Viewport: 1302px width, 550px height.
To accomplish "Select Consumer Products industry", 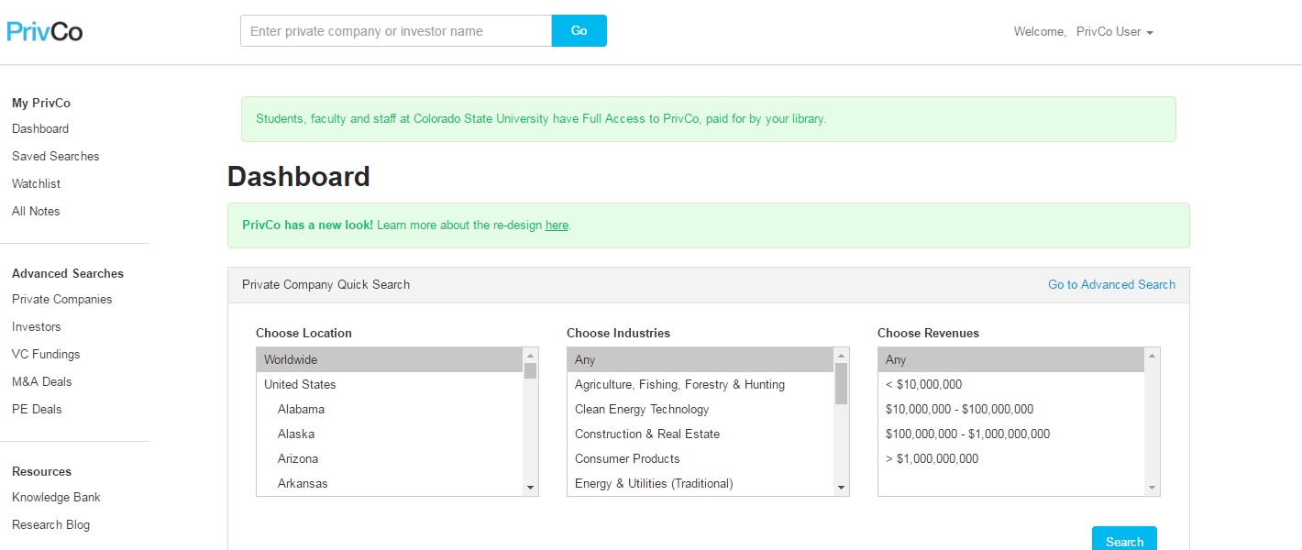I will 701,458.
